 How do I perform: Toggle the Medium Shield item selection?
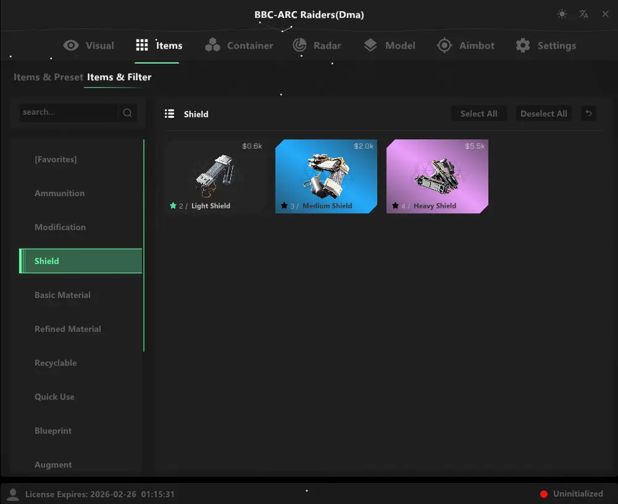(326, 176)
